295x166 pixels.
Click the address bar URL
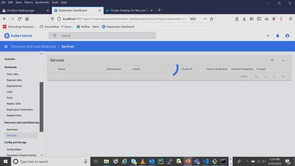pyautogui.click(x=124, y=19)
